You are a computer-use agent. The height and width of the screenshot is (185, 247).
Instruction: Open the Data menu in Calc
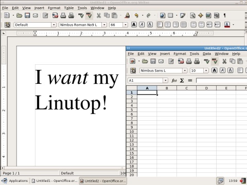pyautogui.click(x=207, y=54)
